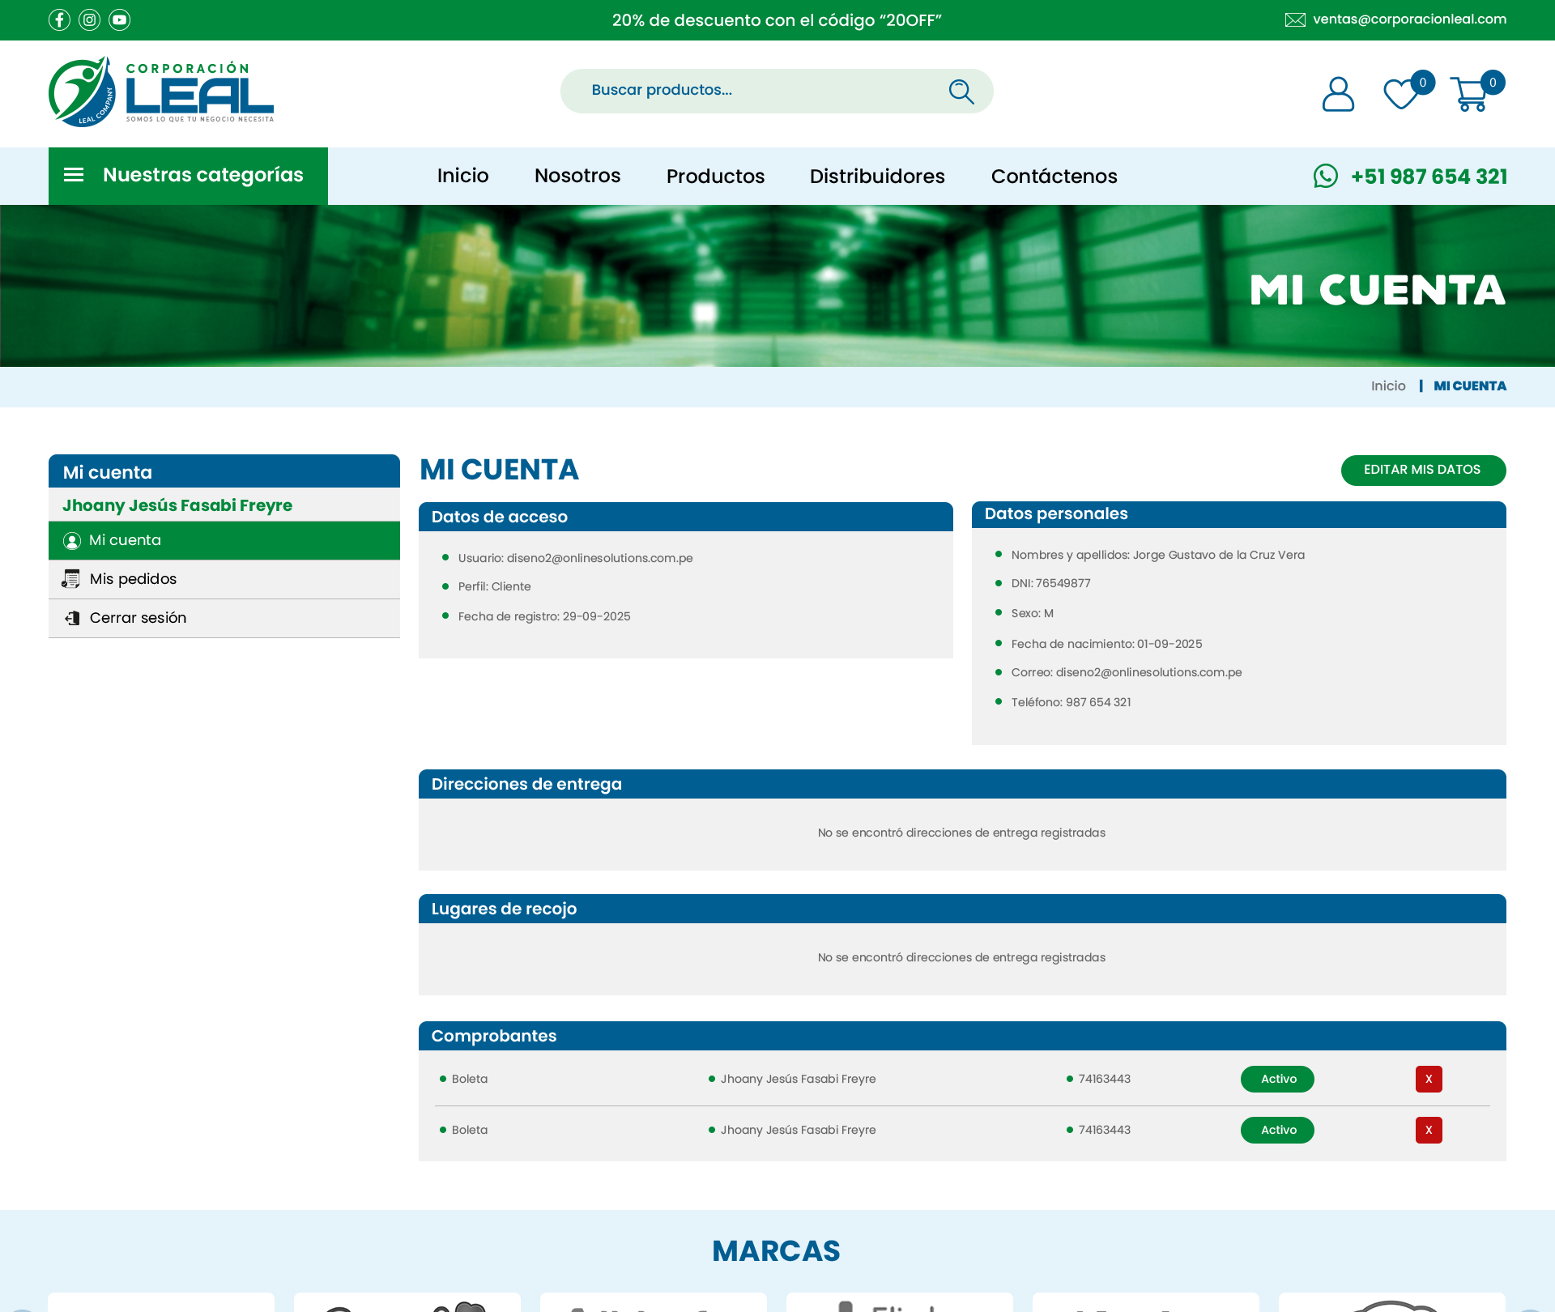Click the Corporación Leal logo
The image size is (1555, 1312).
coord(161,92)
